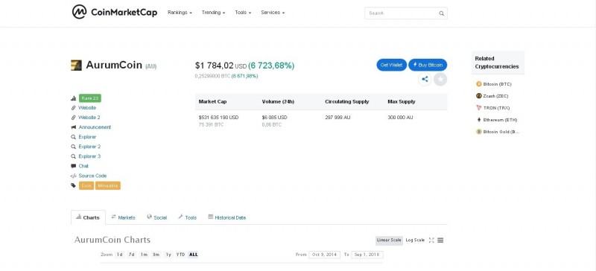Click the 75 391 BTC market cap value
This screenshot has width=596, height=271.
point(211,124)
